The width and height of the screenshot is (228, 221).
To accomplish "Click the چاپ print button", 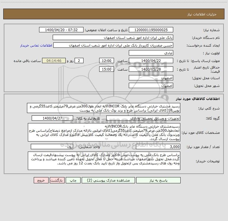I will (73, 180).
